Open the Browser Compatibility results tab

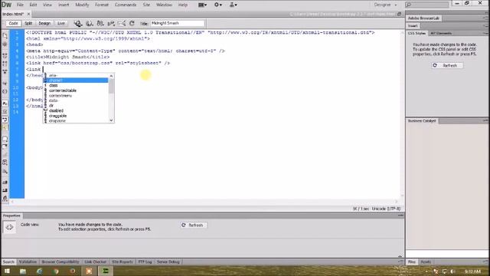tap(60, 262)
